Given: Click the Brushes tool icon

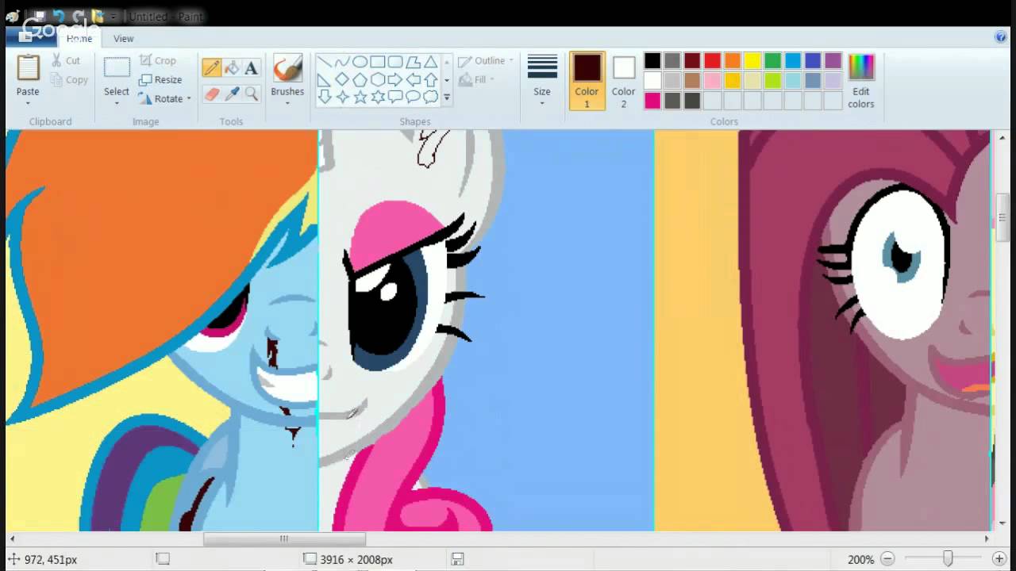Looking at the screenshot, I should pyautogui.click(x=287, y=68).
